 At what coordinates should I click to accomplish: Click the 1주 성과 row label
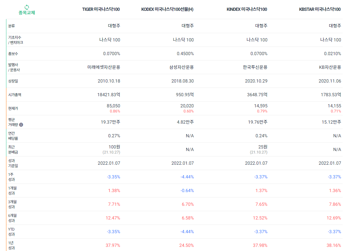click(11, 177)
